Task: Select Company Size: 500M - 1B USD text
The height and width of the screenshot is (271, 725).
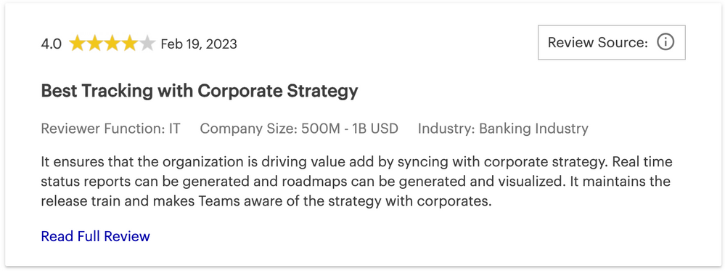Action: (299, 129)
